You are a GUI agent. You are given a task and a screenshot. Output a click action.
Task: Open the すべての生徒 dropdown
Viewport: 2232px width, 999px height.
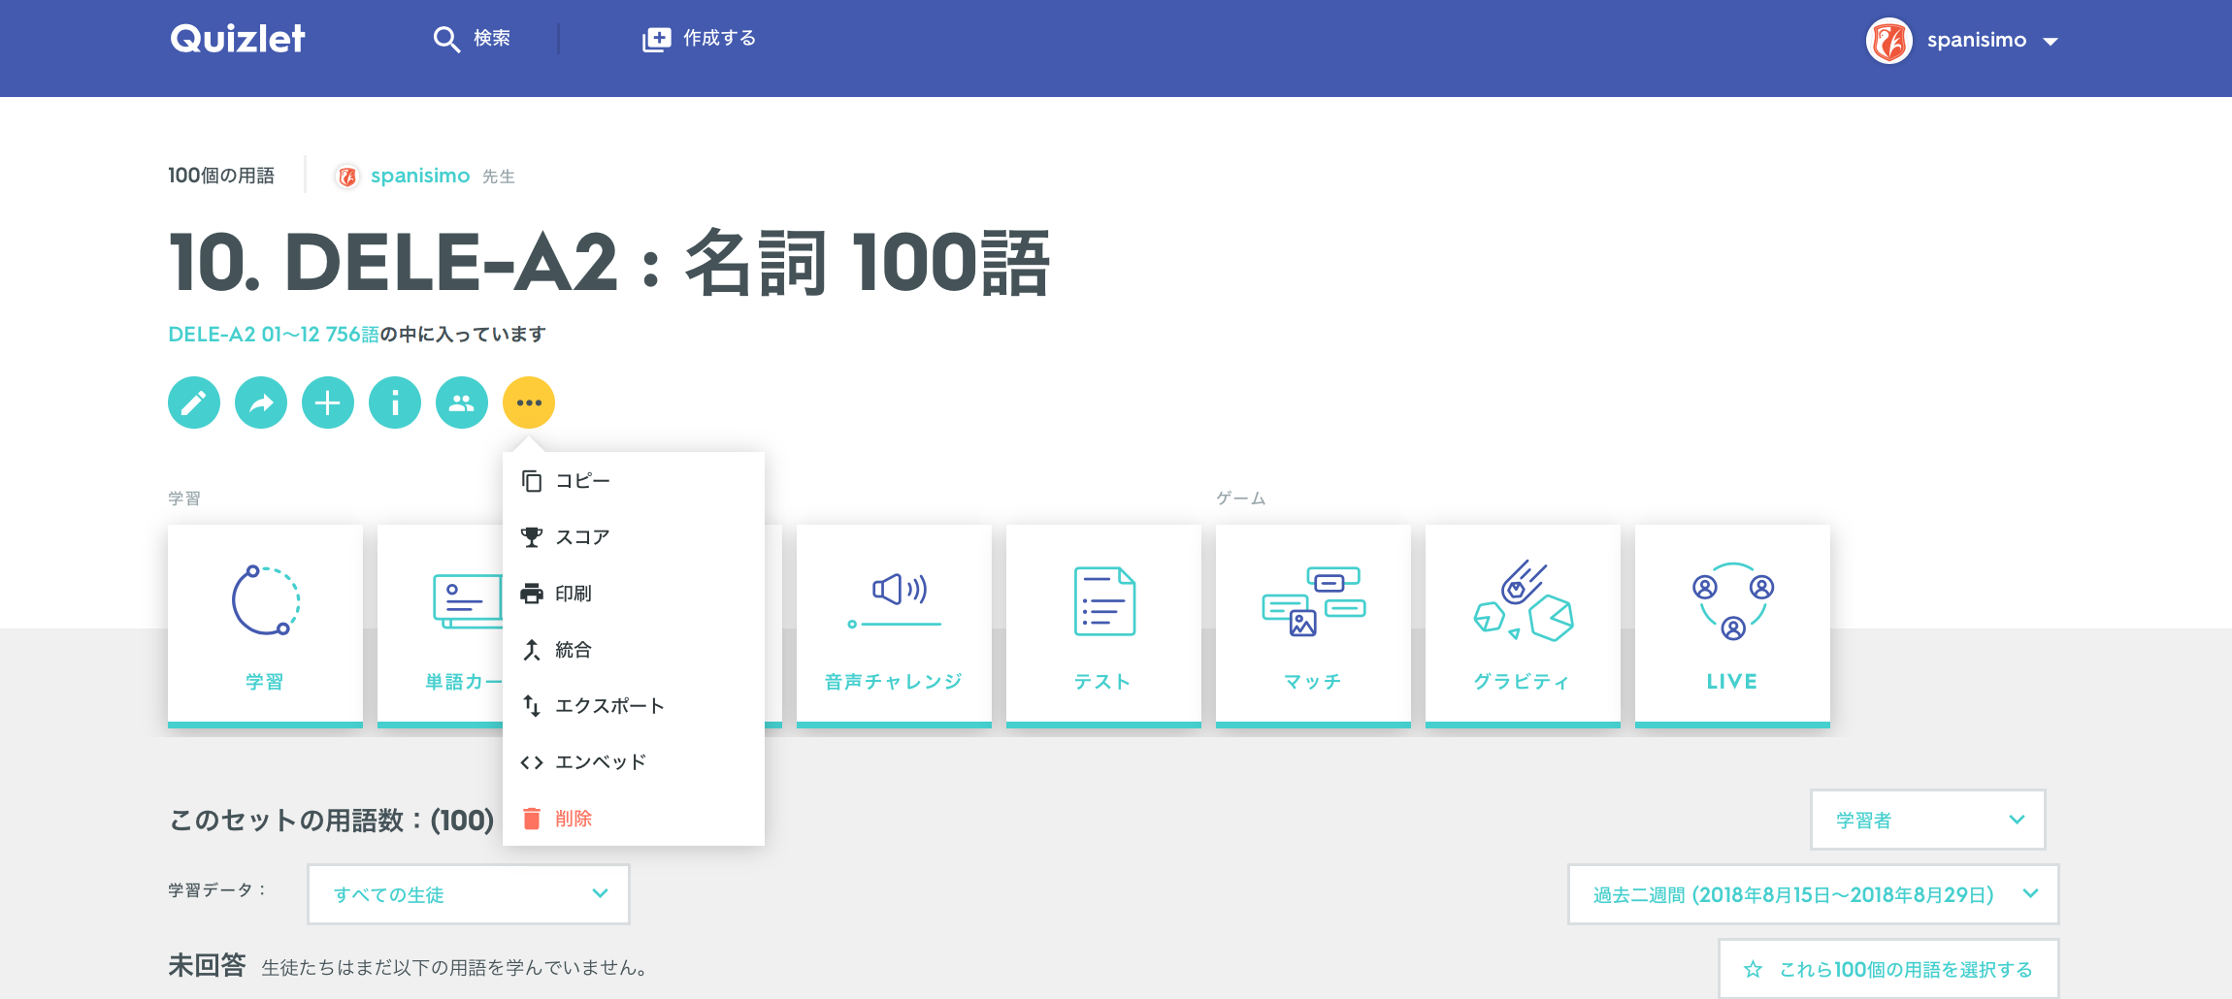pos(469,894)
